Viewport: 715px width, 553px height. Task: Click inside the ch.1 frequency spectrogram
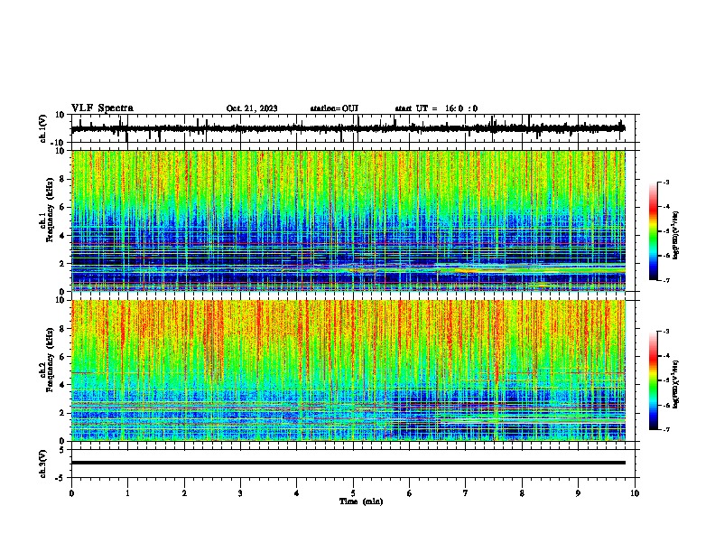[348, 220]
